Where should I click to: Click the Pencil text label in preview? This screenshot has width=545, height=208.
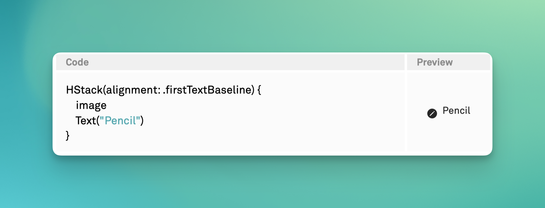point(456,111)
